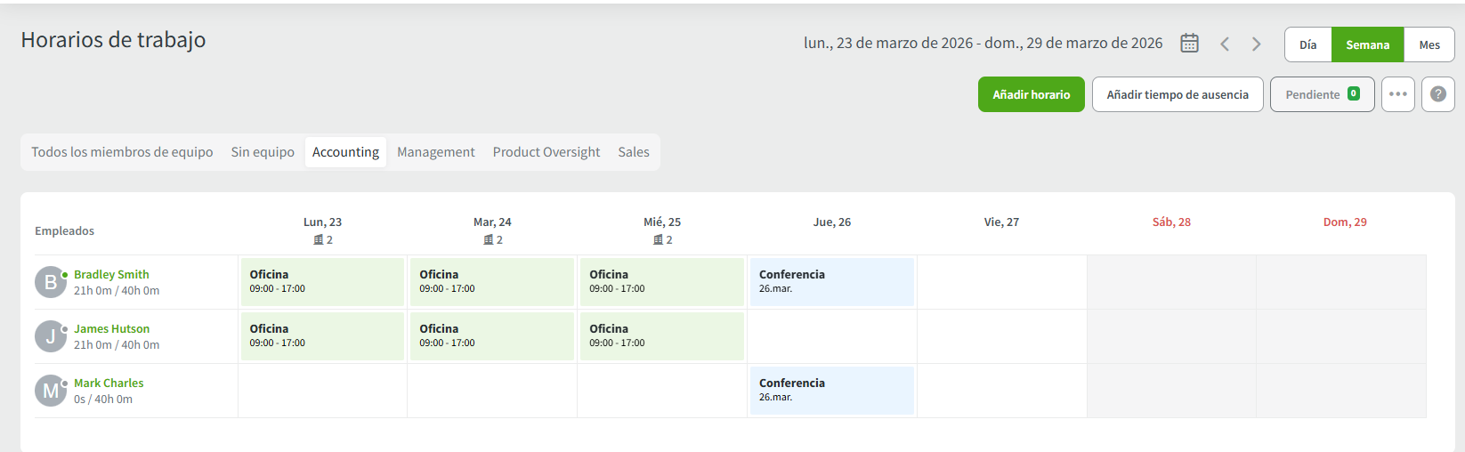The height and width of the screenshot is (452, 1465).
Task: Select the Sales team tab
Action: pyautogui.click(x=633, y=152)
